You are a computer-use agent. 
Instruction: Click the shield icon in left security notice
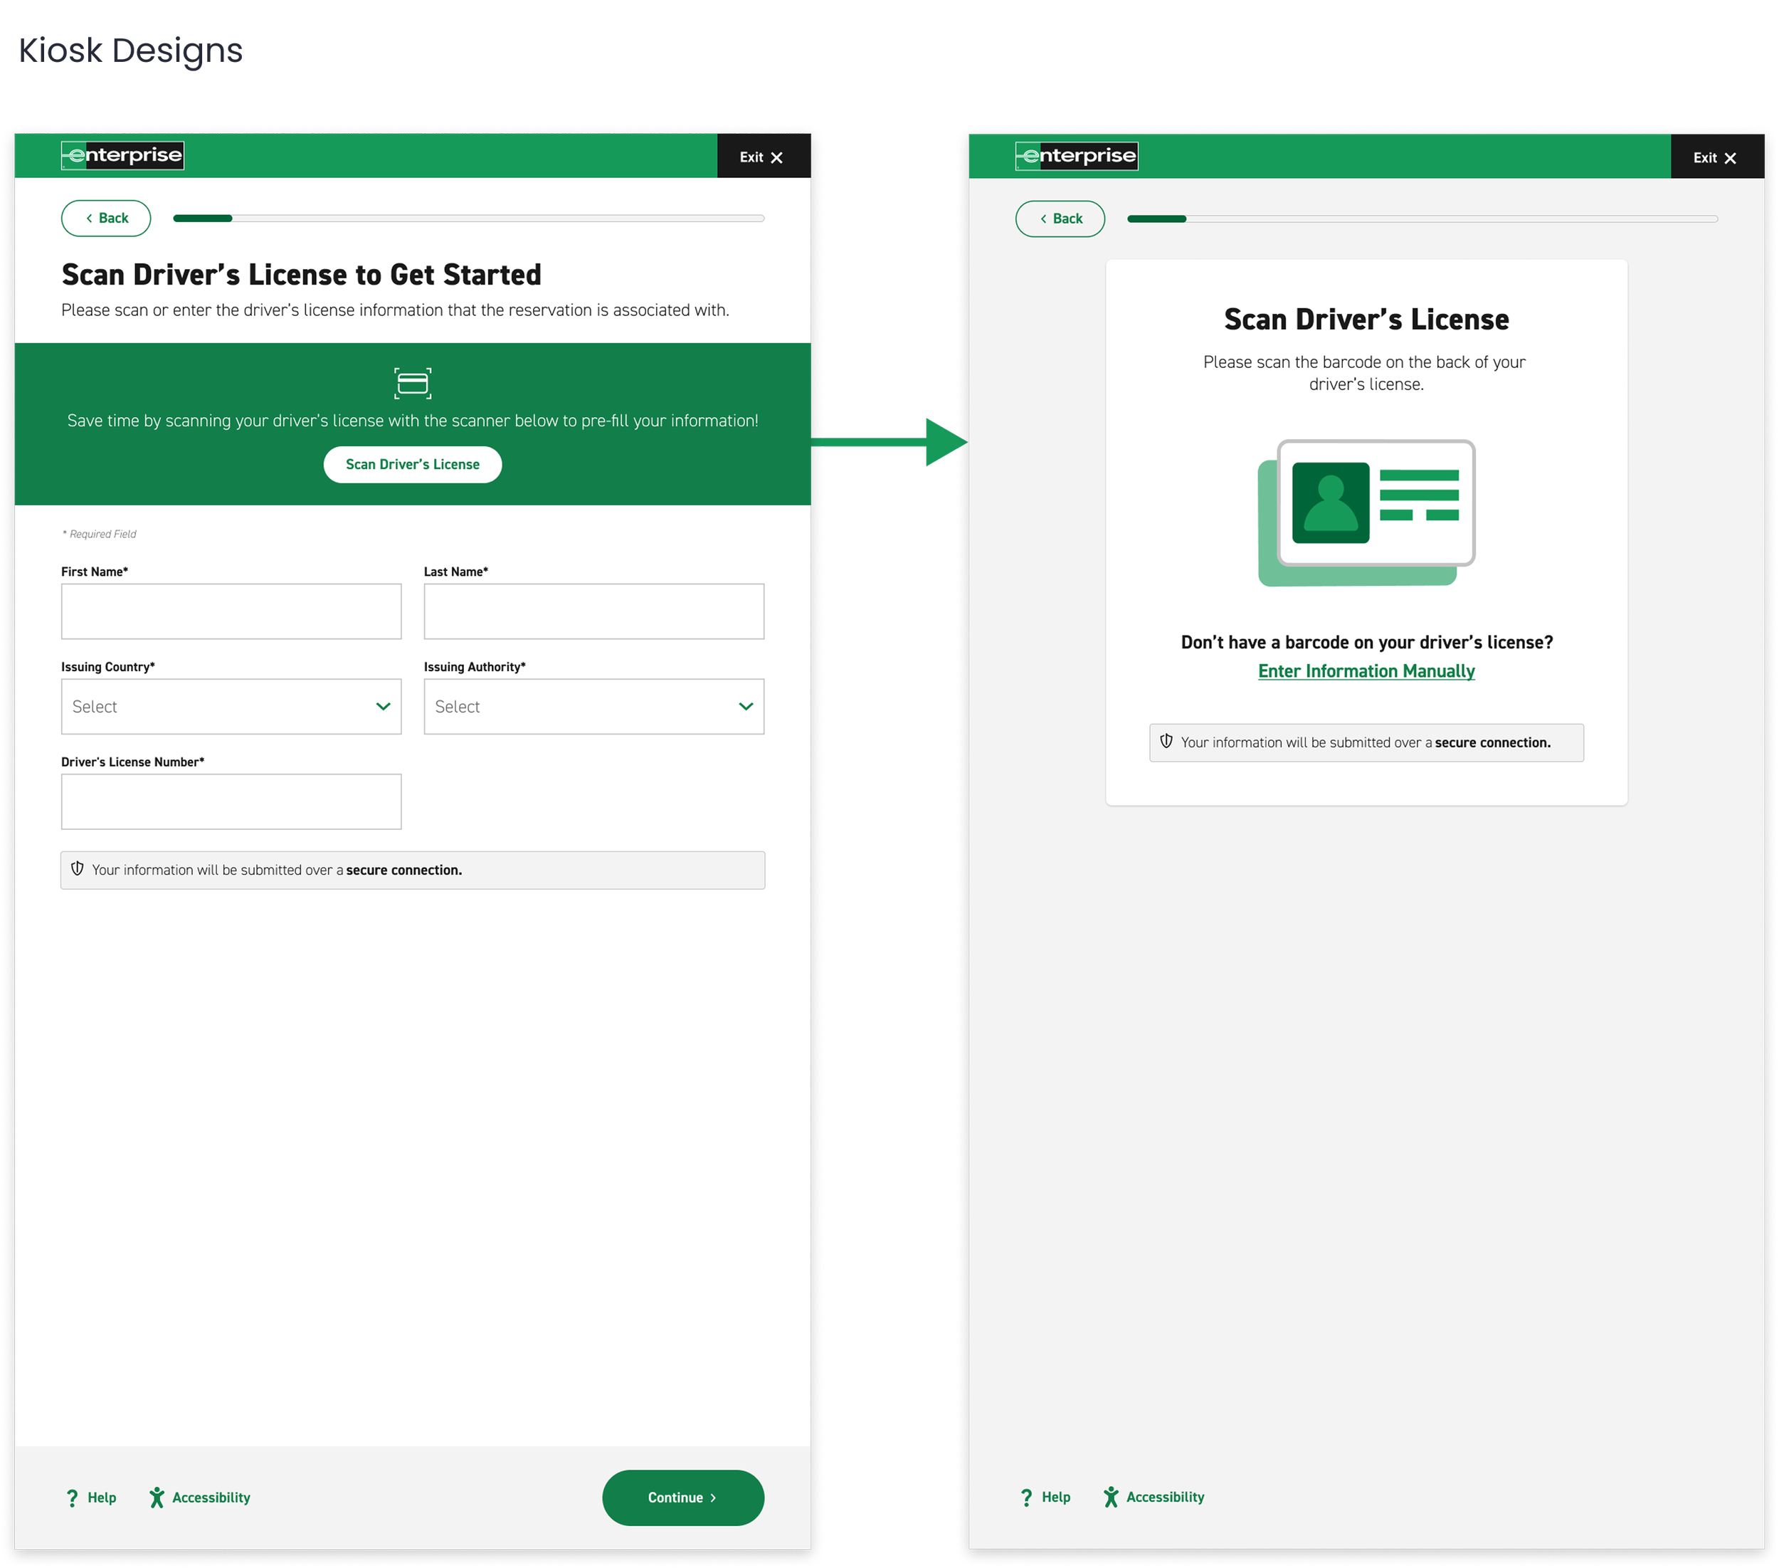point(78,869)
